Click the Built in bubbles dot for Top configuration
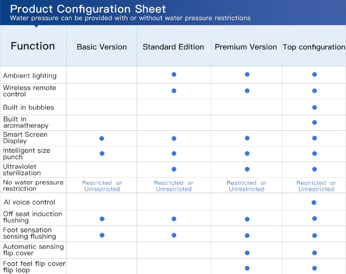This screenshot has height=274, width=346. coord(314,107)
